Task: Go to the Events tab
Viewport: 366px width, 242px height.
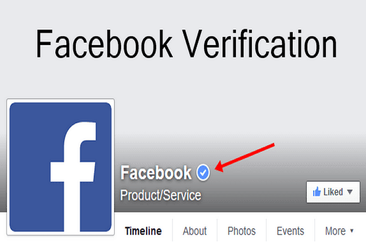Action: point(291,231)
